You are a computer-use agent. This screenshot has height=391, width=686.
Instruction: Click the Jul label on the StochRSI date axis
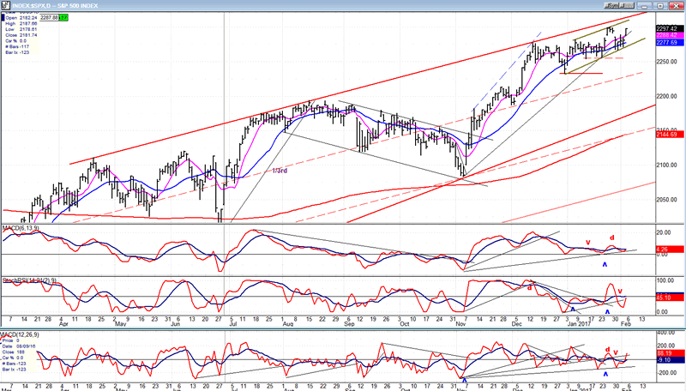232,324
